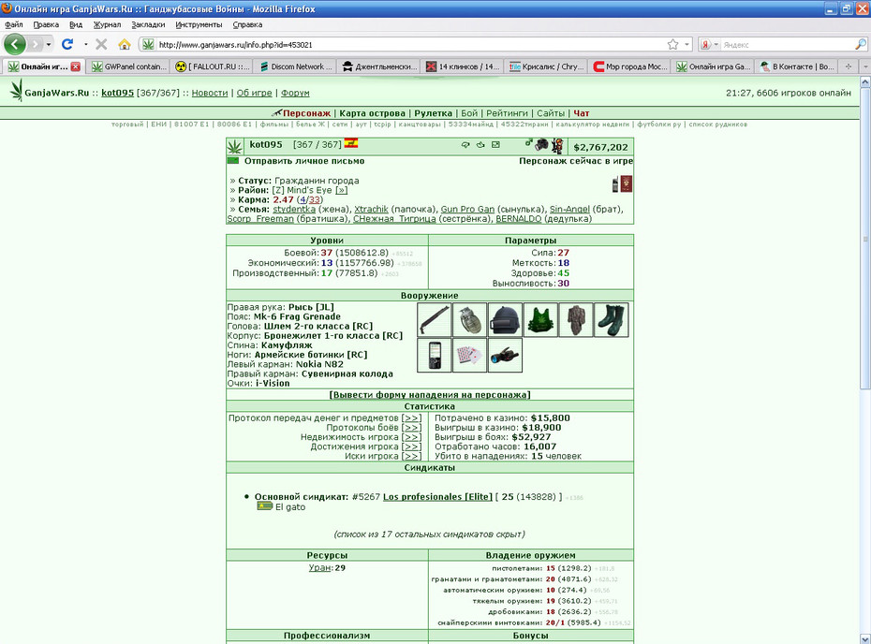This screenshot has height=644, width=871.
Task: Open the Рулетка navigation link
Action: [x=433, y=113]
